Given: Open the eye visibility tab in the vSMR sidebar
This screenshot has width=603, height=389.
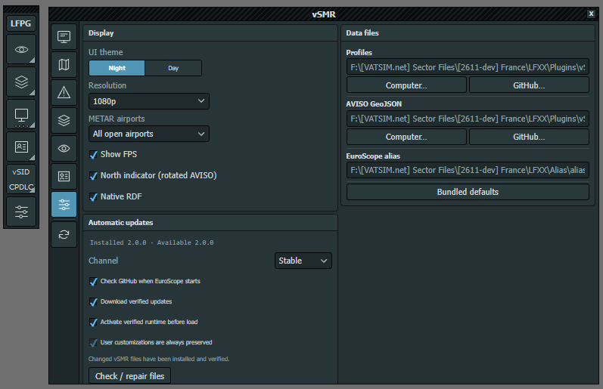Looking at the screenshot, I should coord(64,148).
